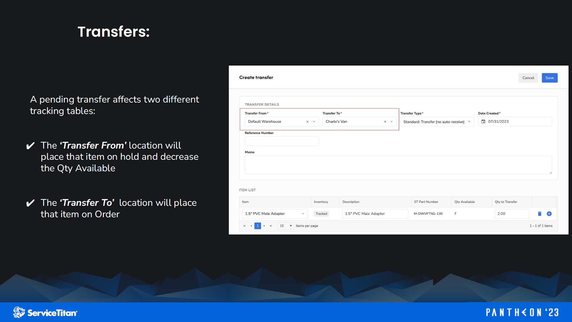Go to the first page of items
Image resolution: width=572 pixels, height=322 pixels.
tap(244, 226)
